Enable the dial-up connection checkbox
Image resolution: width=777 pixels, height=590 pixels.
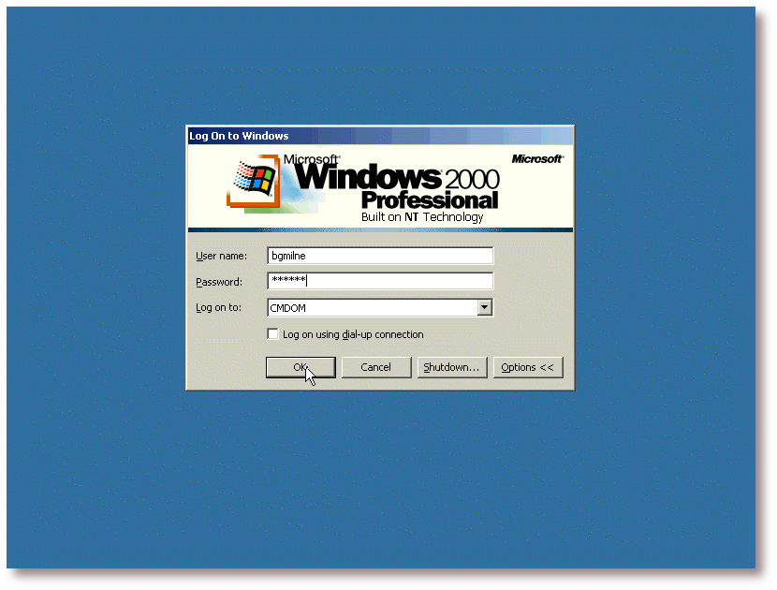pos(273,334)
